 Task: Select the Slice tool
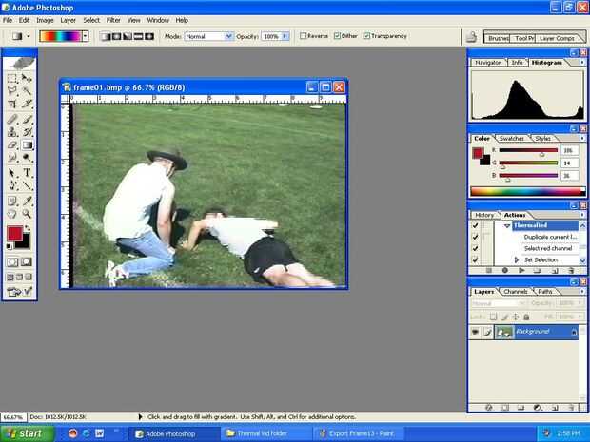pyautogui.click(x=27, y=104)
